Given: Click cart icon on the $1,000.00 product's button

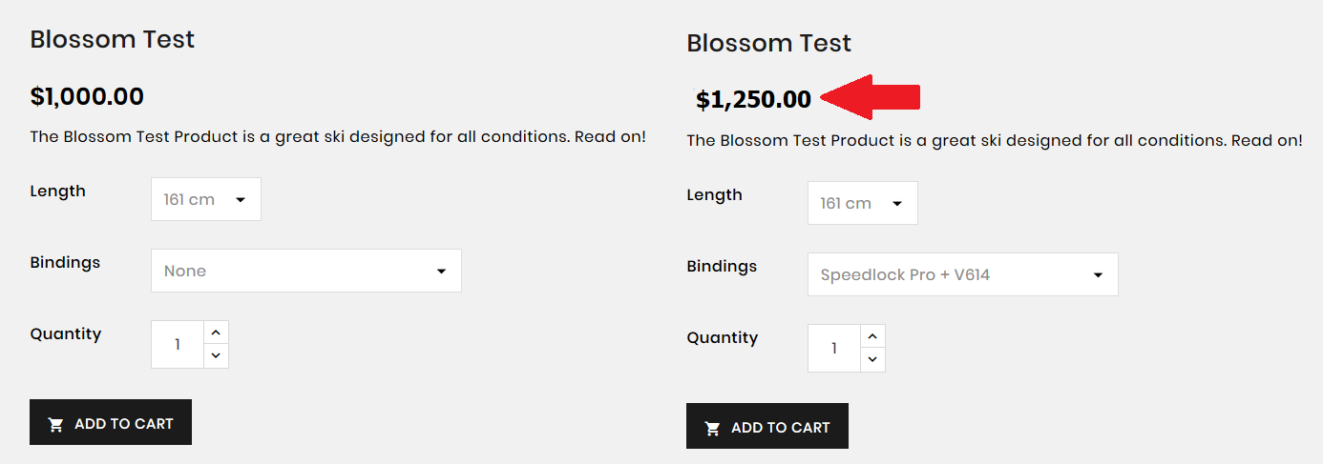Looking at the screenshot, I should tap(56, 424).
